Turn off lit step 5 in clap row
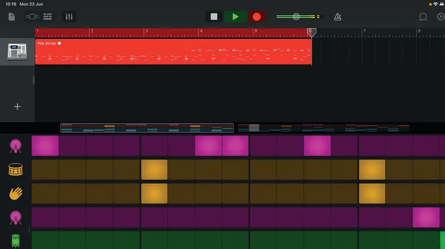Screen dimensions: 445x249 [x=154, y=193]
